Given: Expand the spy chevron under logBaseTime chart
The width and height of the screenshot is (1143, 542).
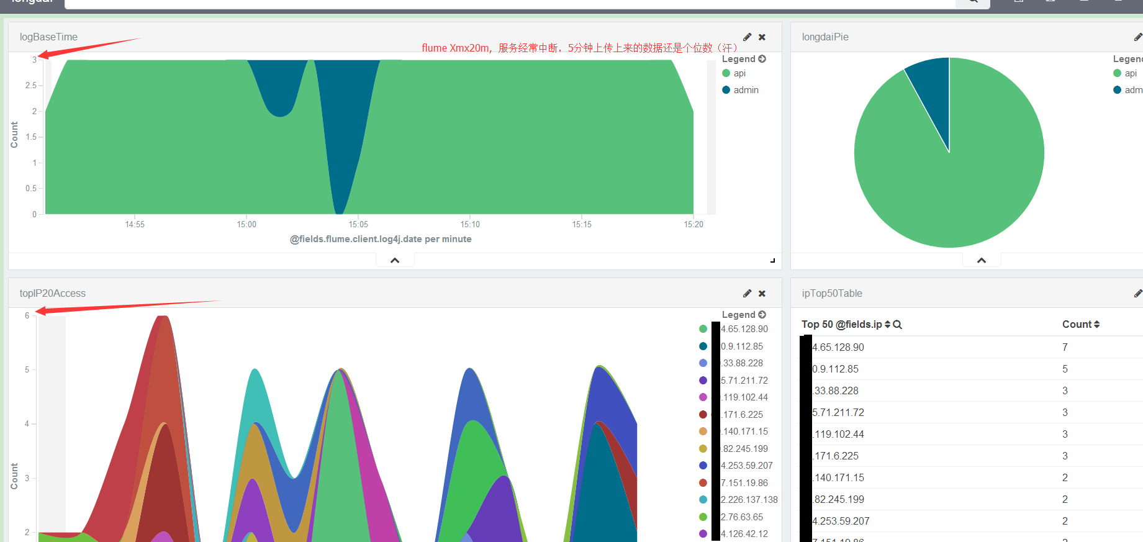Looking at the screenshot, I should click(395, 260).
